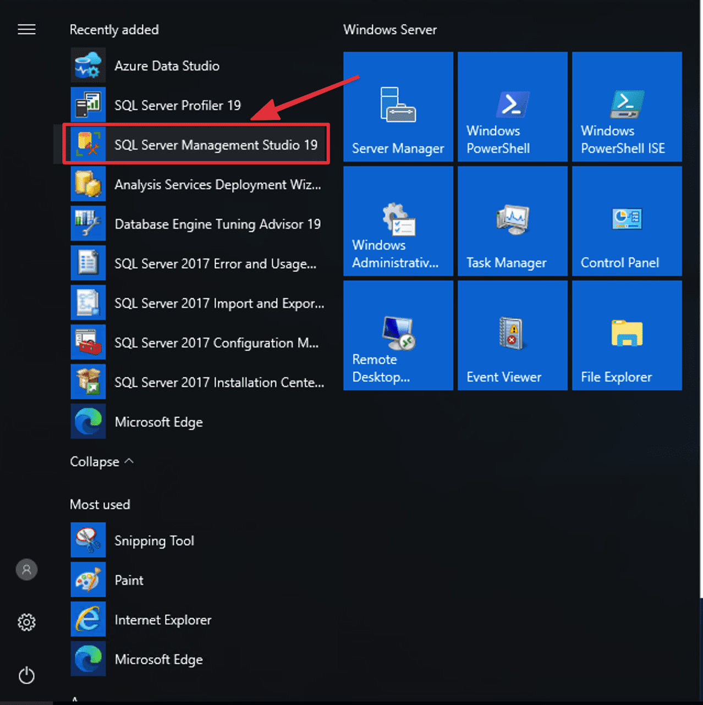
Task: Launch Windows PowerShell ISE tile
Action: (x=627, y=107)
